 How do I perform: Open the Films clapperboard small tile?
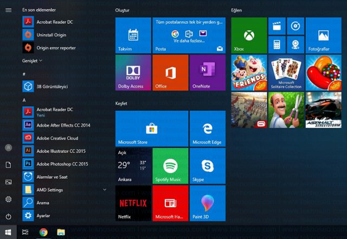click(x=277, y=26)
